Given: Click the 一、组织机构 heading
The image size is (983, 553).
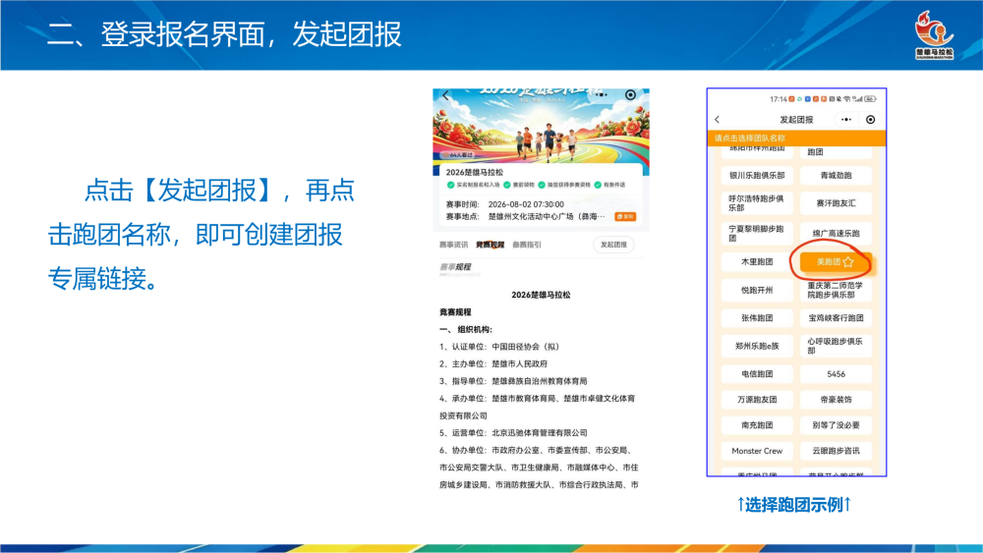Looking at the screenshot, I should point(466,330).
